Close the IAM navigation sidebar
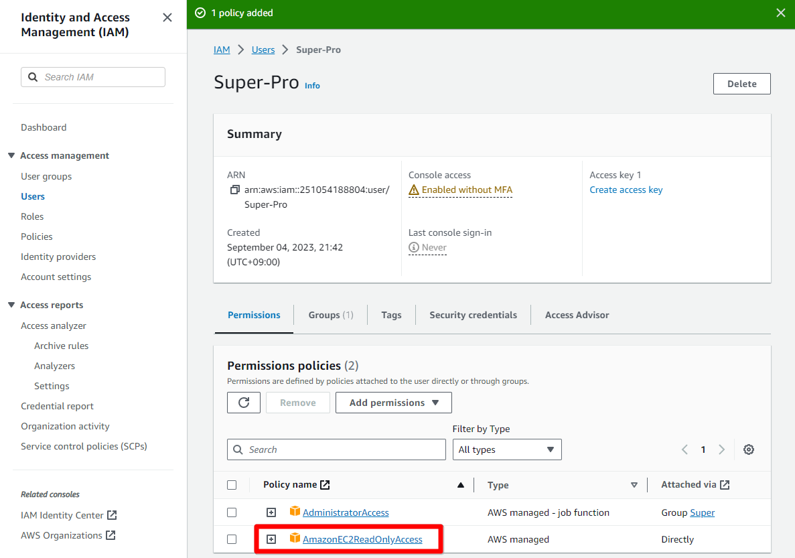Viewport: 795px width, 558px height. tap(167, 18)
